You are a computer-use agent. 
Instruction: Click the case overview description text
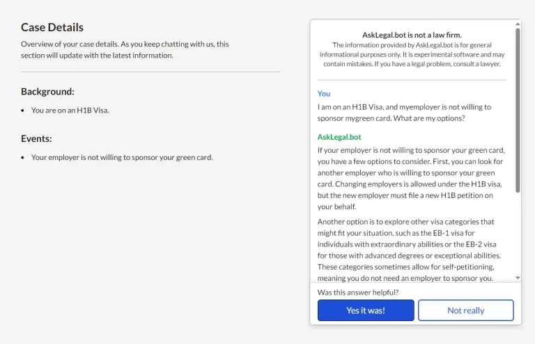click(125, 49)
